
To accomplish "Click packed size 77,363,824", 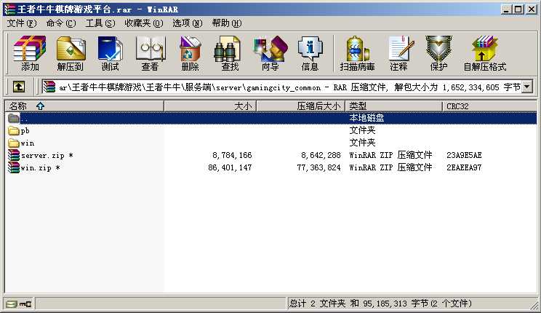I will pyautogui.click(x=318, y=168).
